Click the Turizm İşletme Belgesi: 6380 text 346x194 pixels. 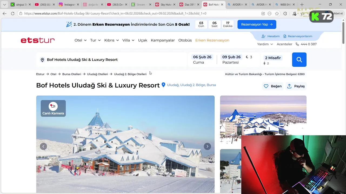pos(285,74)
